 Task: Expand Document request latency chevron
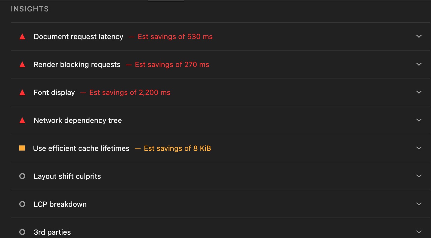[419, 36]
